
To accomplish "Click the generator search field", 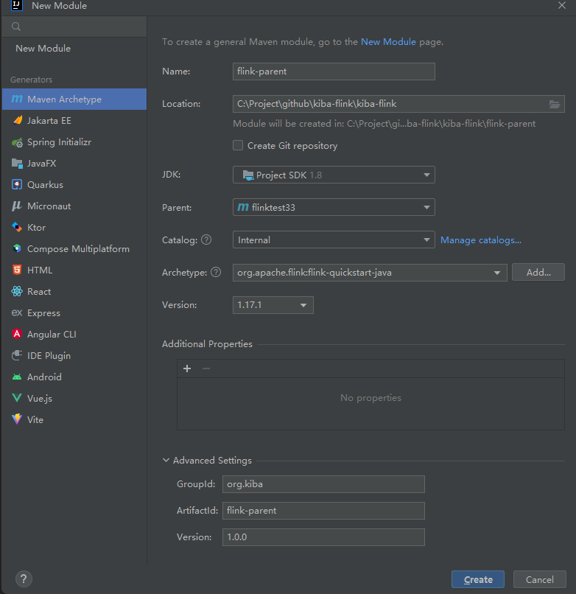I will click(74, 27).
